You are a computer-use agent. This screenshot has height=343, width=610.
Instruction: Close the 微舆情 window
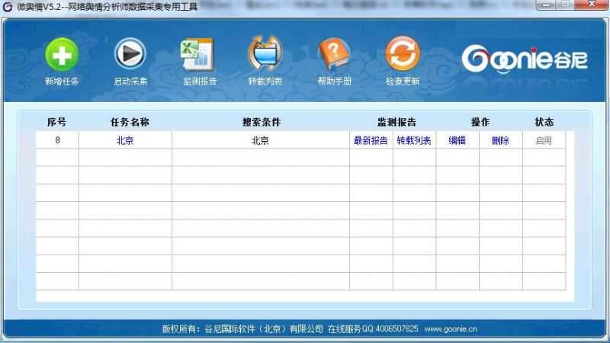coord(592,5)
